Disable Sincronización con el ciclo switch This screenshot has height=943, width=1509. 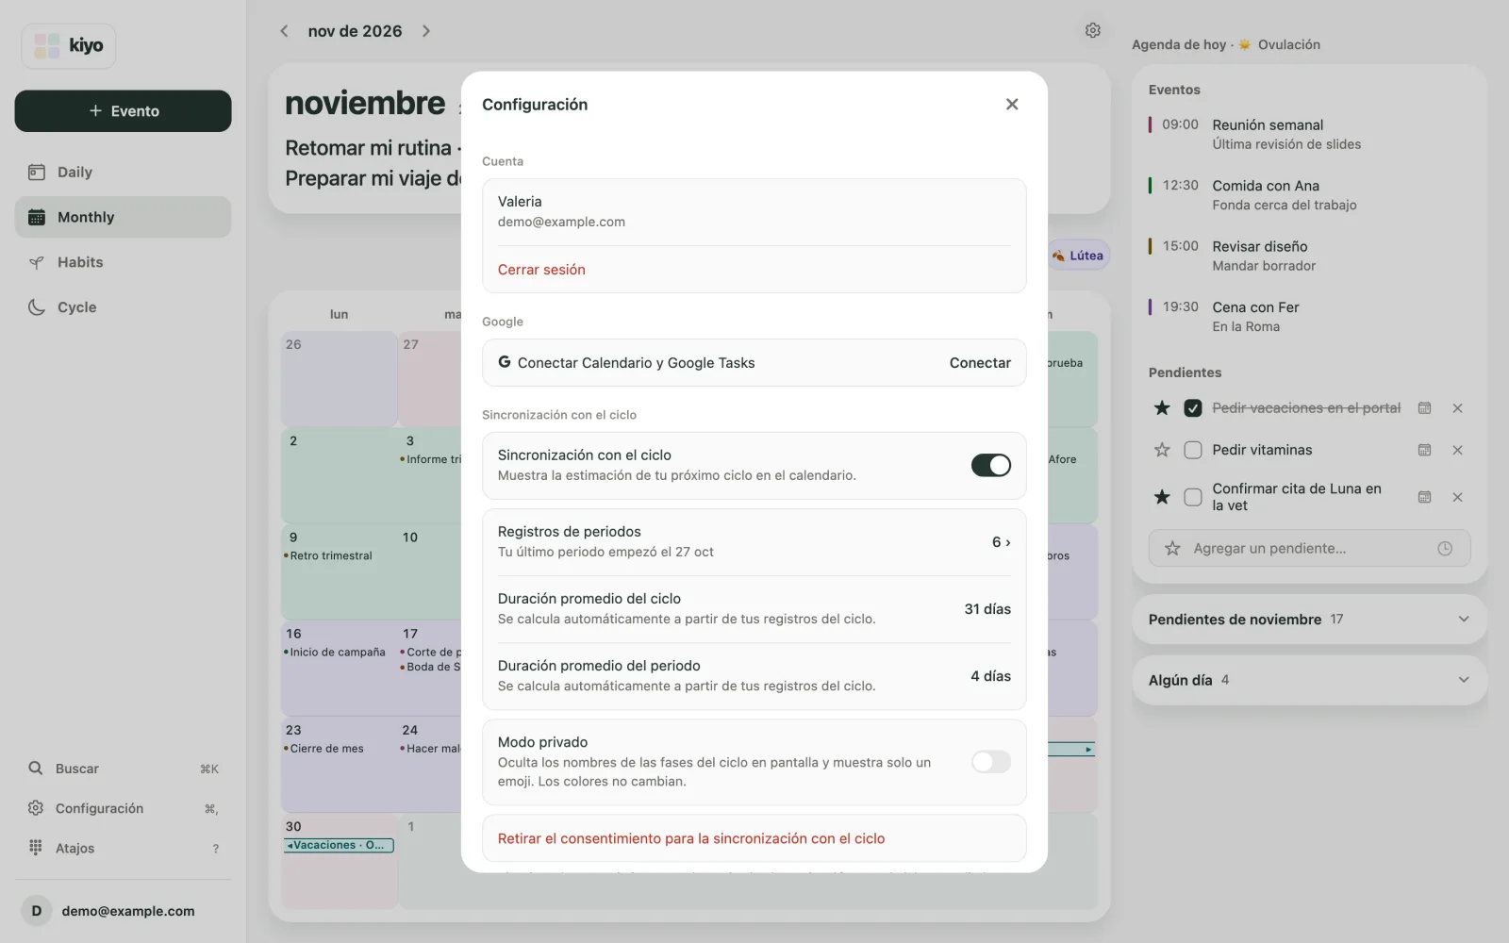(x=990, y=465)
